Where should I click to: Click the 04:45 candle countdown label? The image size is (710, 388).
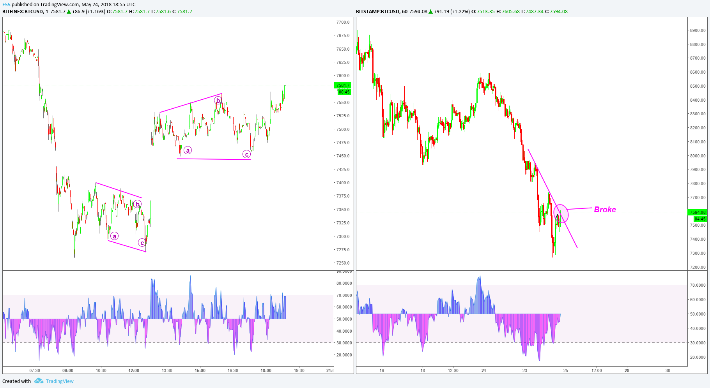click(x=700, y=219)
